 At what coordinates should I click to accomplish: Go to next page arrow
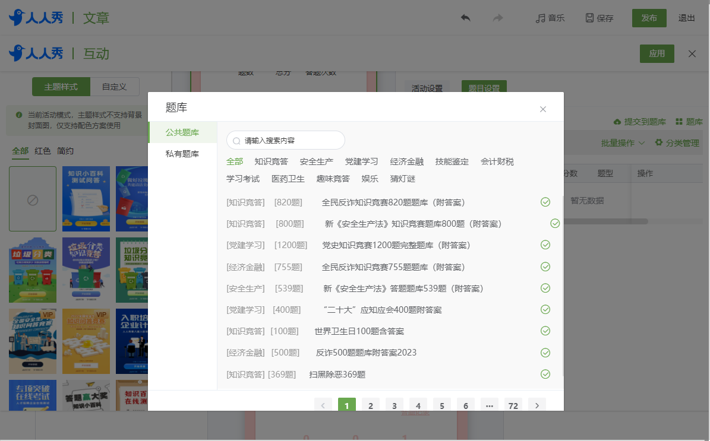click(x=537, y=405)
